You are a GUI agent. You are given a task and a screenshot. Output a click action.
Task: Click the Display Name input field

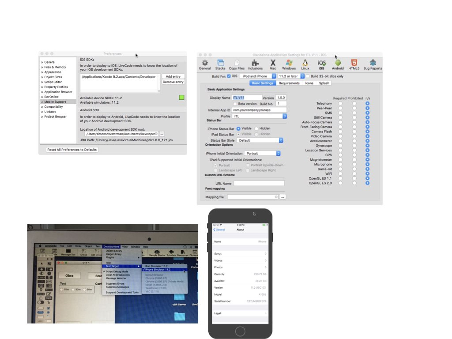[x=247, y=98]
